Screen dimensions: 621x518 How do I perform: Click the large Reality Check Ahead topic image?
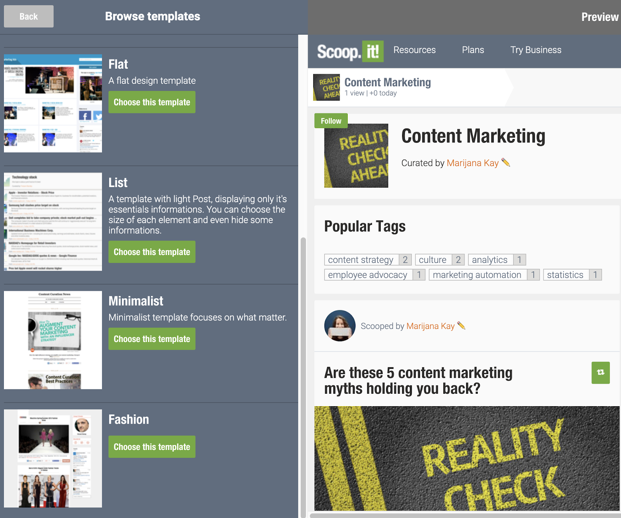[x=356, y=156]
